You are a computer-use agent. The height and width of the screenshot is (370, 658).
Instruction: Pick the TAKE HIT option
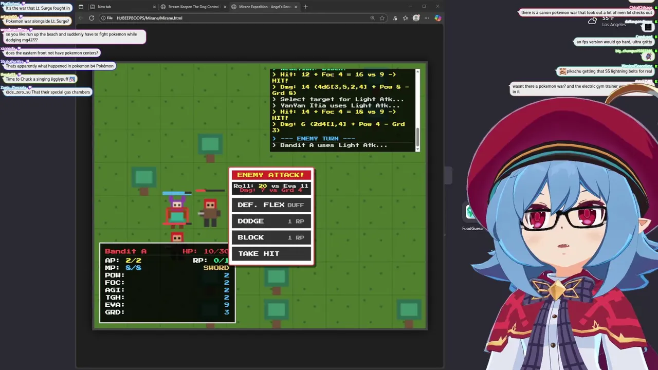(x=271, y=253)
